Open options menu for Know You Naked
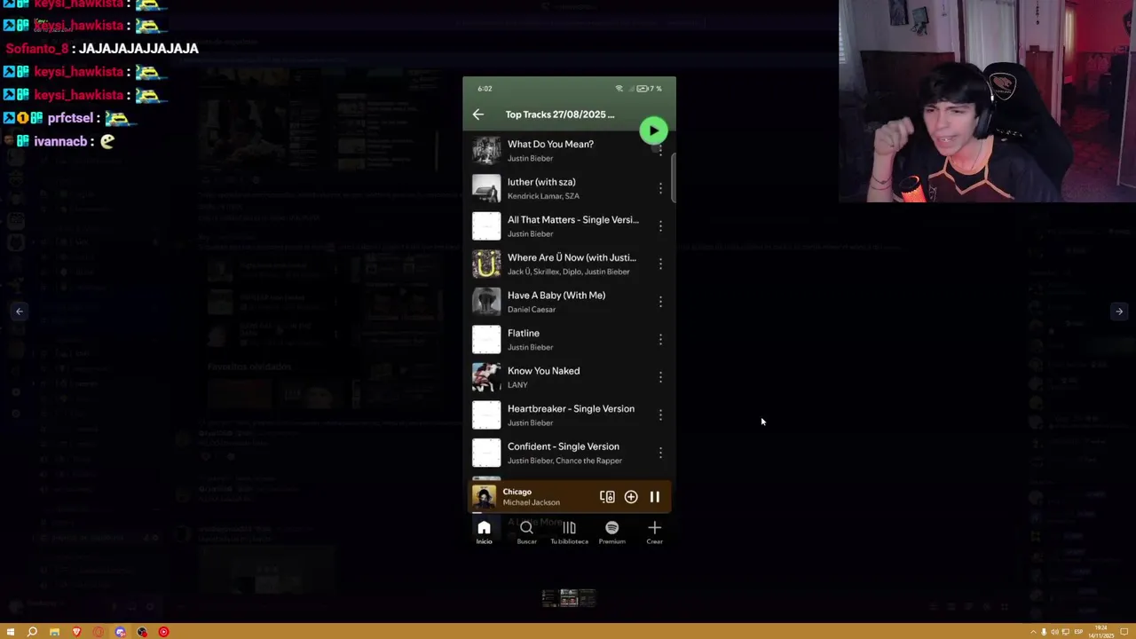The height and width of the screenshot is (639, 1136). pyautogui.click(x=660, y=377)
